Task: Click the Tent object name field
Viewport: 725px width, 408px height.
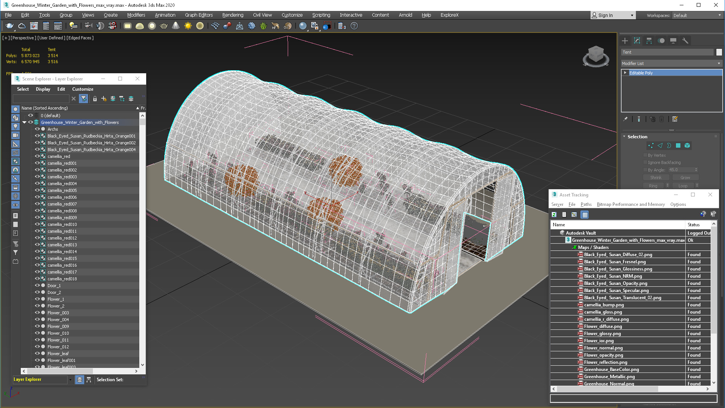Action: point(667,52)
